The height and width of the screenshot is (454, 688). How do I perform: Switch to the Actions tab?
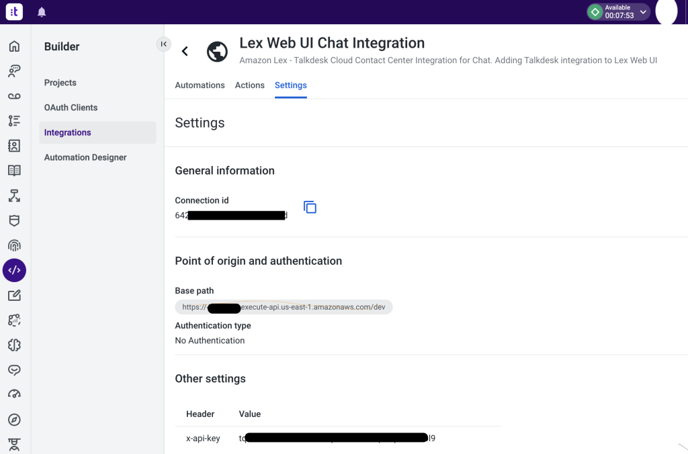pos(250,85)
